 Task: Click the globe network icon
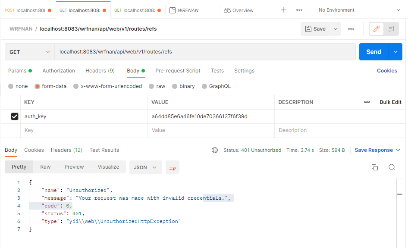tap(215, 150)
